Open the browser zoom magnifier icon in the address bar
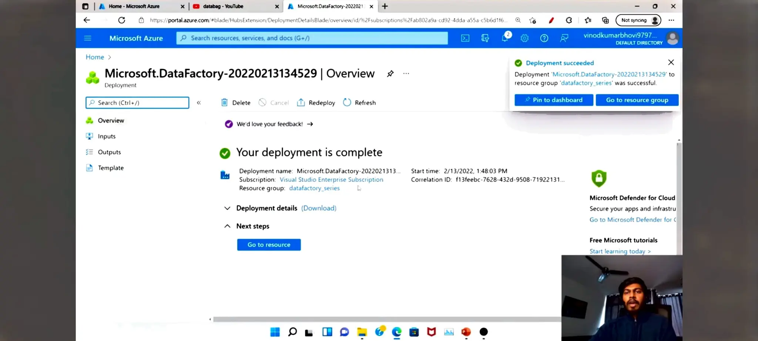758x341 pixels. 518,20
